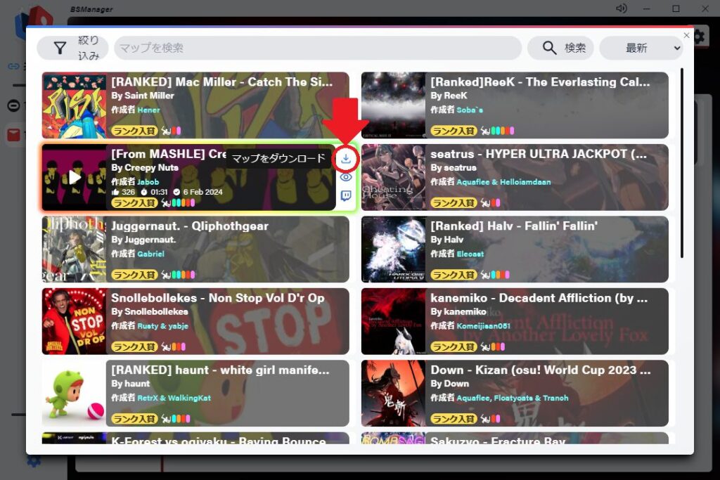The height and width of the screenshot is (480, 720).
Task: Focus the マップを検索 search field
Action: click(x=318, y=48)
